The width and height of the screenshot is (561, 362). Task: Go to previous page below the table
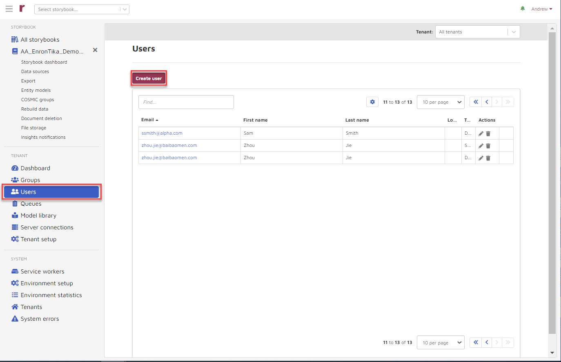pos(487,342)
